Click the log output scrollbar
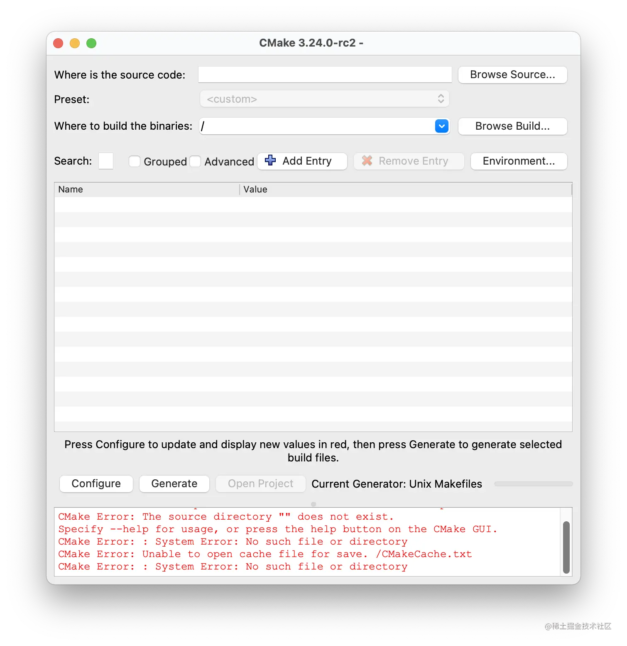 point(566,547)
